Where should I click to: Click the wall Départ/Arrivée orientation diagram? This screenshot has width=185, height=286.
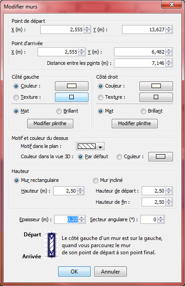point(52,245)
